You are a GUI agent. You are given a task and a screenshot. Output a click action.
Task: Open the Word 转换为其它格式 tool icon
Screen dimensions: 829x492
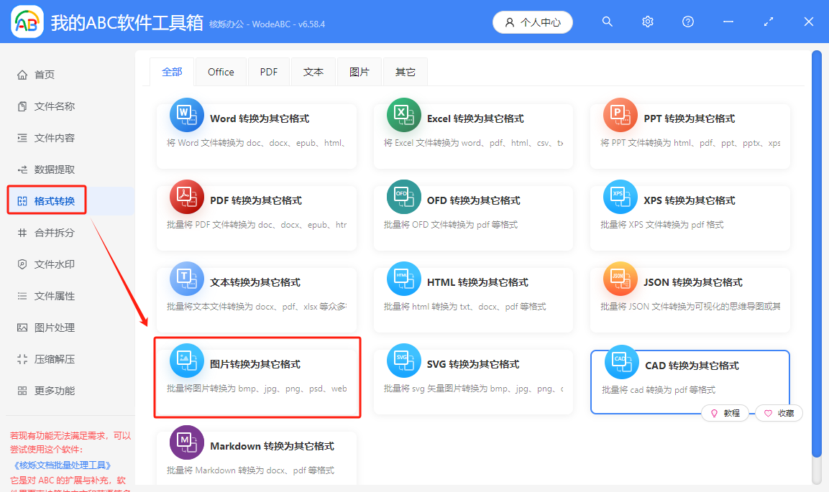point(186,115)
